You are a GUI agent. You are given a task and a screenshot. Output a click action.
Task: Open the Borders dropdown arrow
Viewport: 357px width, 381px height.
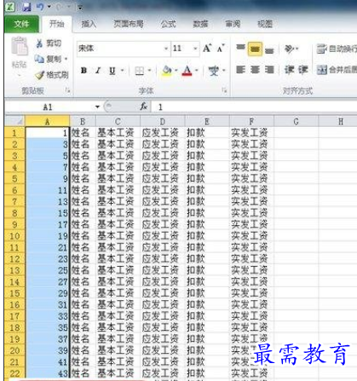[149, 71]
